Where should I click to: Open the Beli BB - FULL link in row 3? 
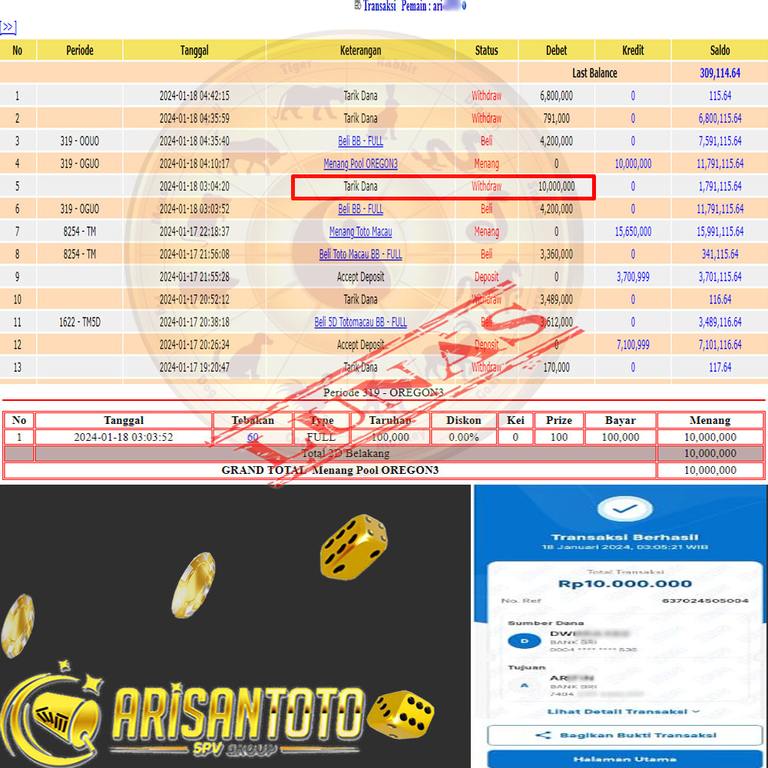(x=360, y=141)
